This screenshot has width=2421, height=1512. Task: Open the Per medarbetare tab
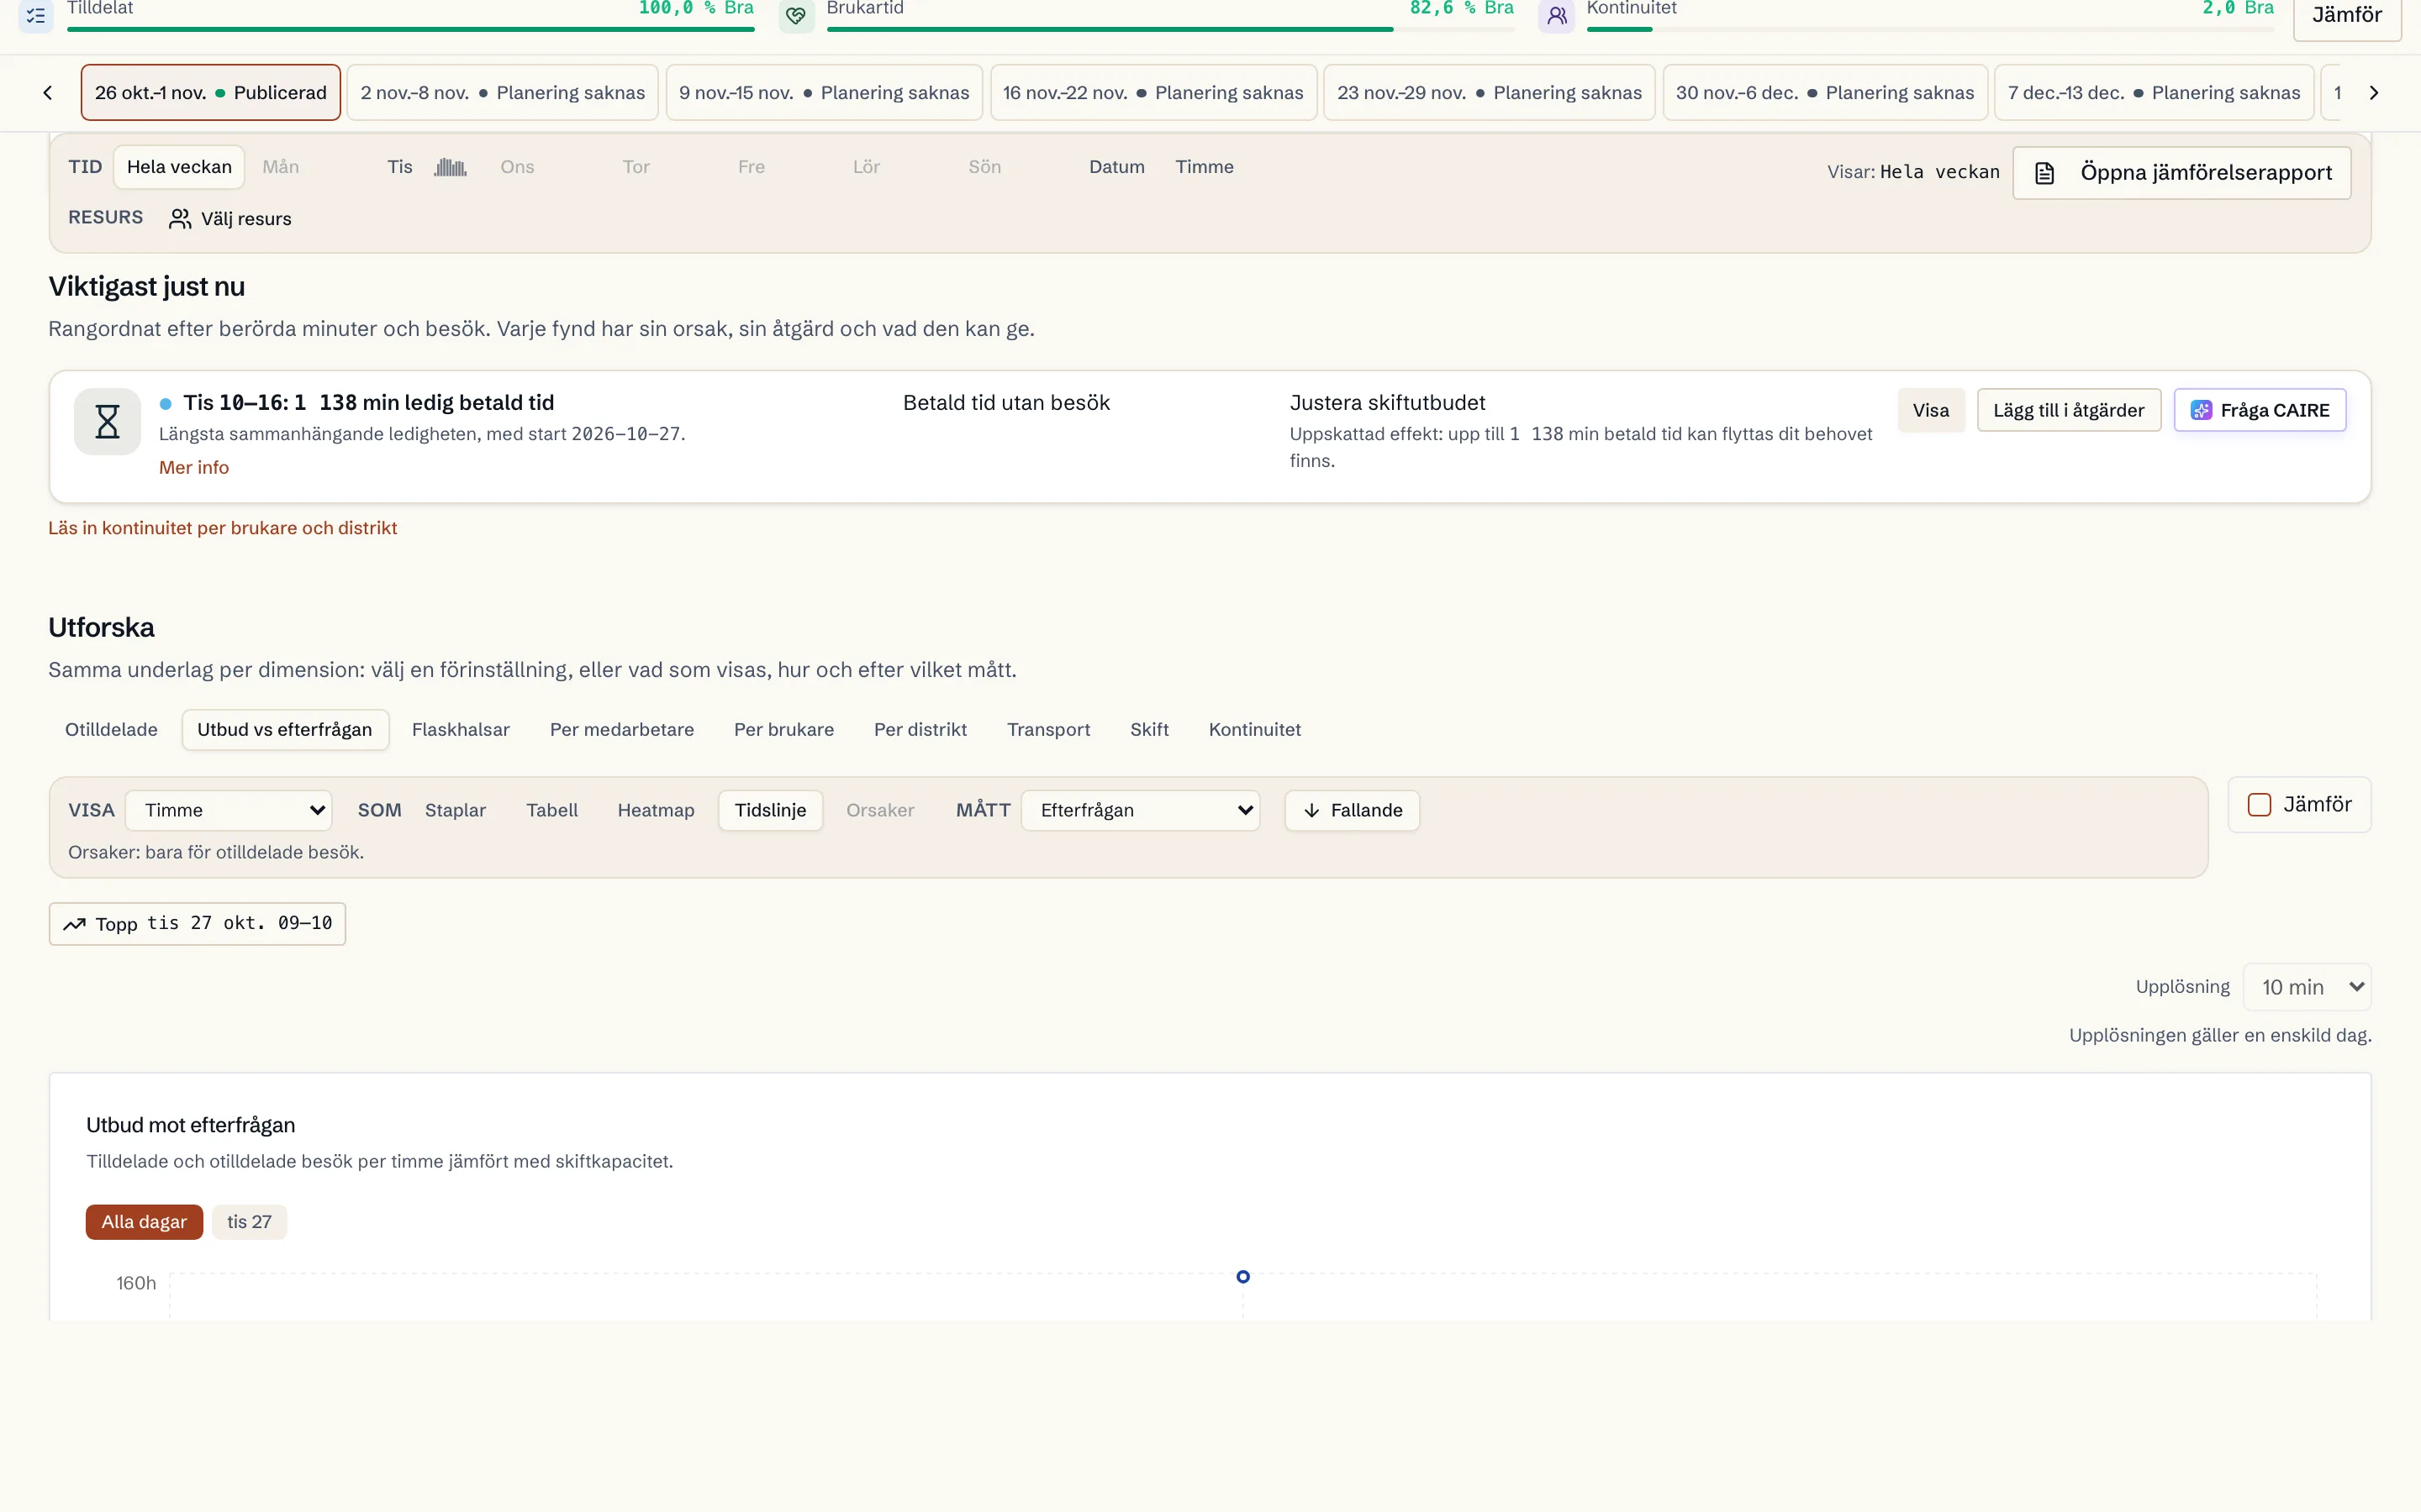[x=622, y=730]
